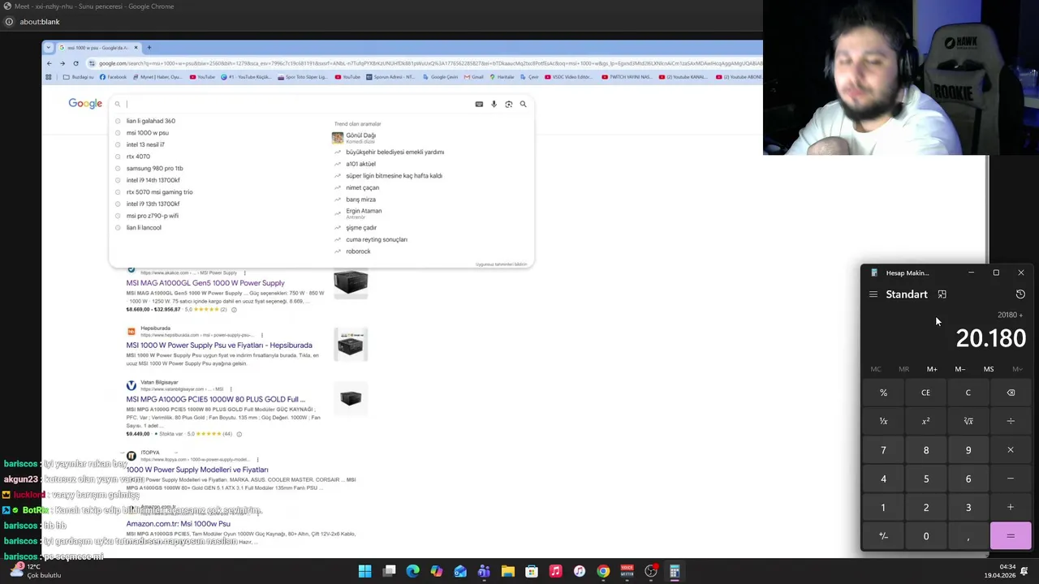Select trending search 'a101 aktüel'
The height and width of the screenshot is (584, 1039).
point(360,164)
